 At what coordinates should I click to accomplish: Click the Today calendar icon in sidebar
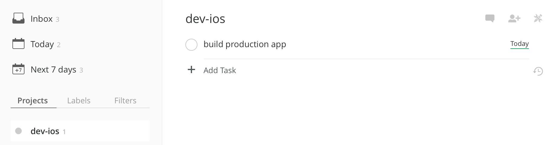click(x=18, y=44)
